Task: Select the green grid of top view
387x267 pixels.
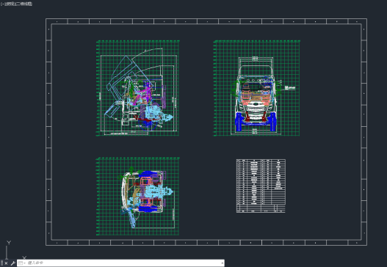Action: pos(138,197)
